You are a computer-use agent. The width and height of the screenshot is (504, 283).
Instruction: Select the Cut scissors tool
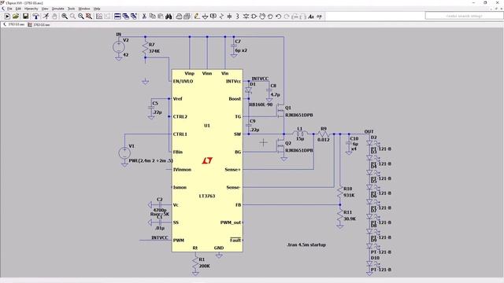tap(144, 16)
